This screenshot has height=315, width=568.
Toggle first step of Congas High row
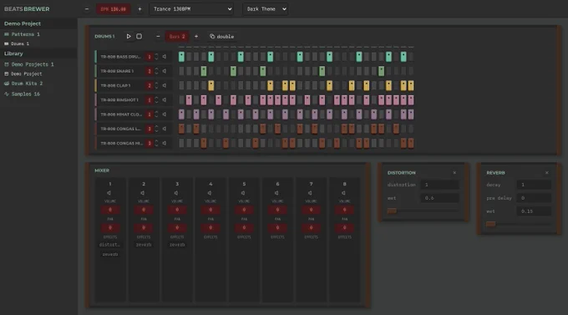[181, 143]
